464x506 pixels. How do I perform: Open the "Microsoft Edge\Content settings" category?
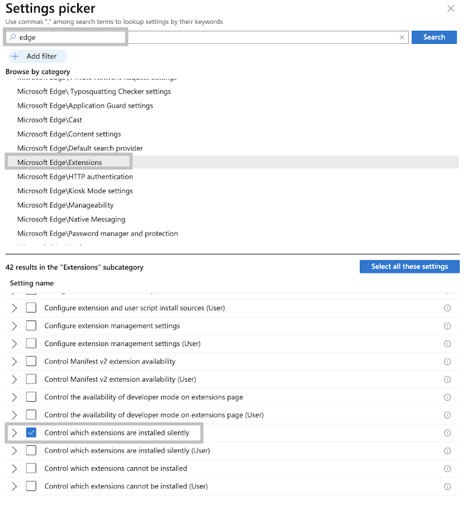click(x=69, y=134)
